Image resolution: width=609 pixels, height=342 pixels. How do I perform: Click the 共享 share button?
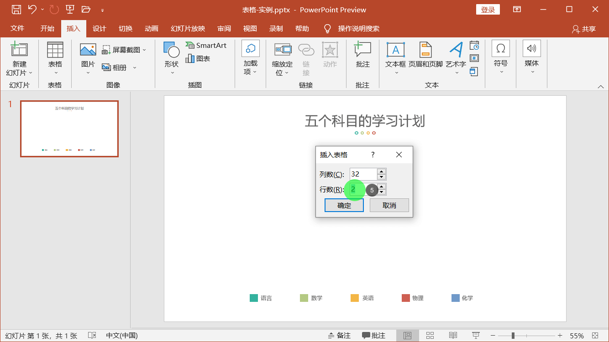tap(584, 29)
